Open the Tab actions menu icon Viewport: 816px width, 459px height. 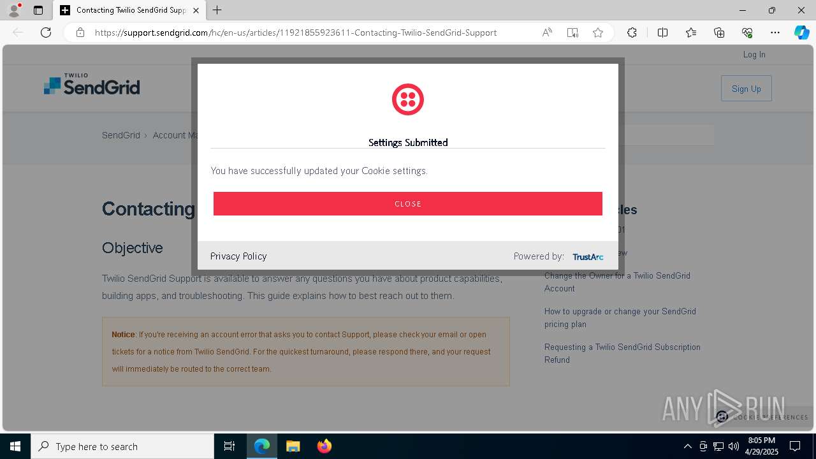click(x=38, y=10)
